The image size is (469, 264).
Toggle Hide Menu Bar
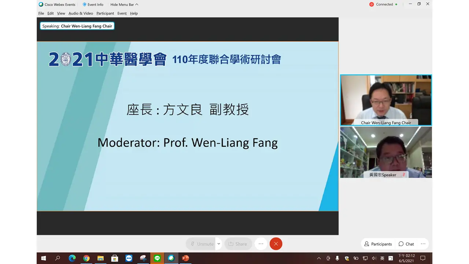(121, 4)
